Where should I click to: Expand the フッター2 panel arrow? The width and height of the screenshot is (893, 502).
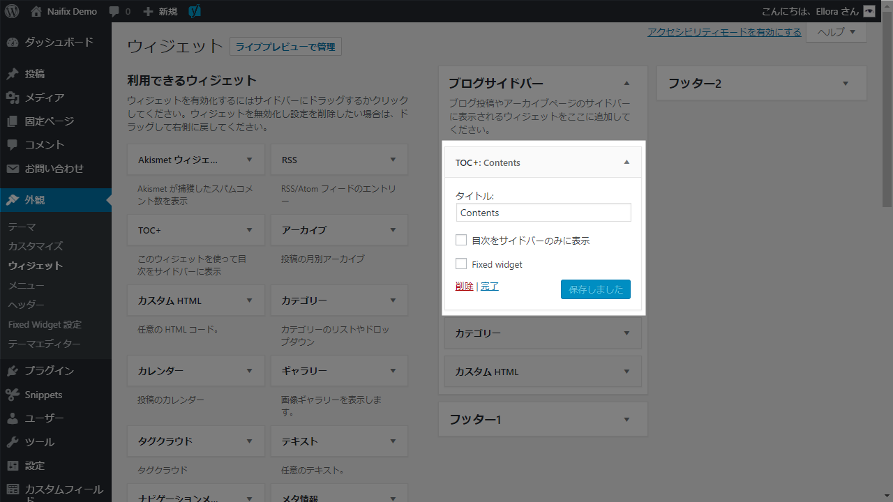[x=846, y=84]
